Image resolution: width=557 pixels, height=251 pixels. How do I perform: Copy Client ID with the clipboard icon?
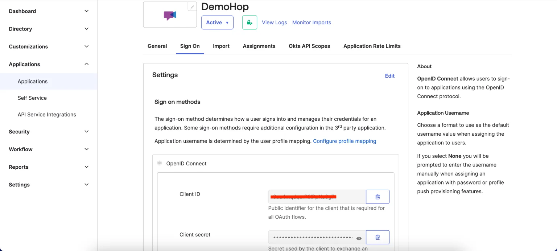point(377,197)
